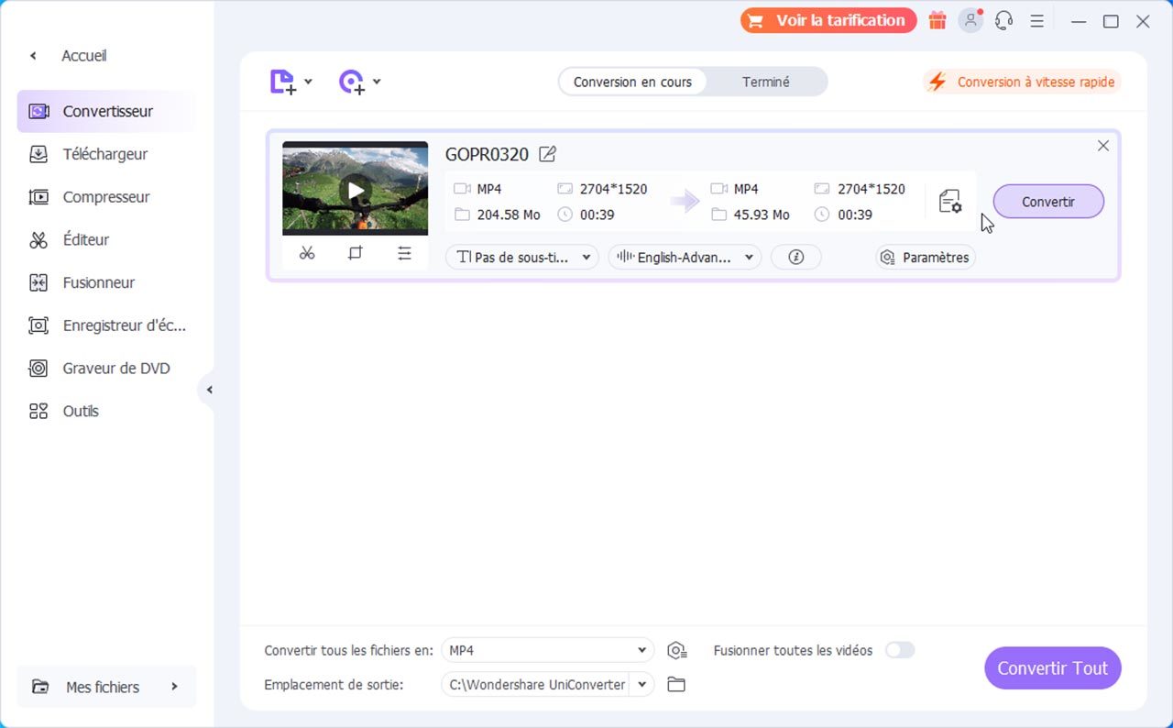The height and width of the screenshot is (728, 1173).
Task: Open the crop tool under thumbnail
Action: coord(356,253)
